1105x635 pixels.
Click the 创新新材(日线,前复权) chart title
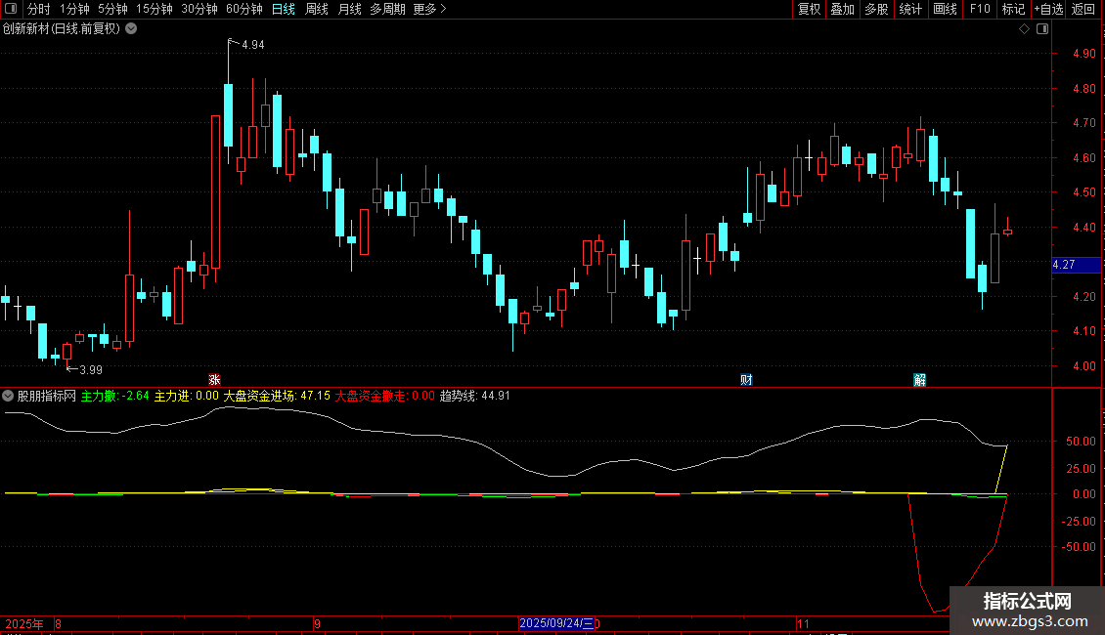pos(62,29)
